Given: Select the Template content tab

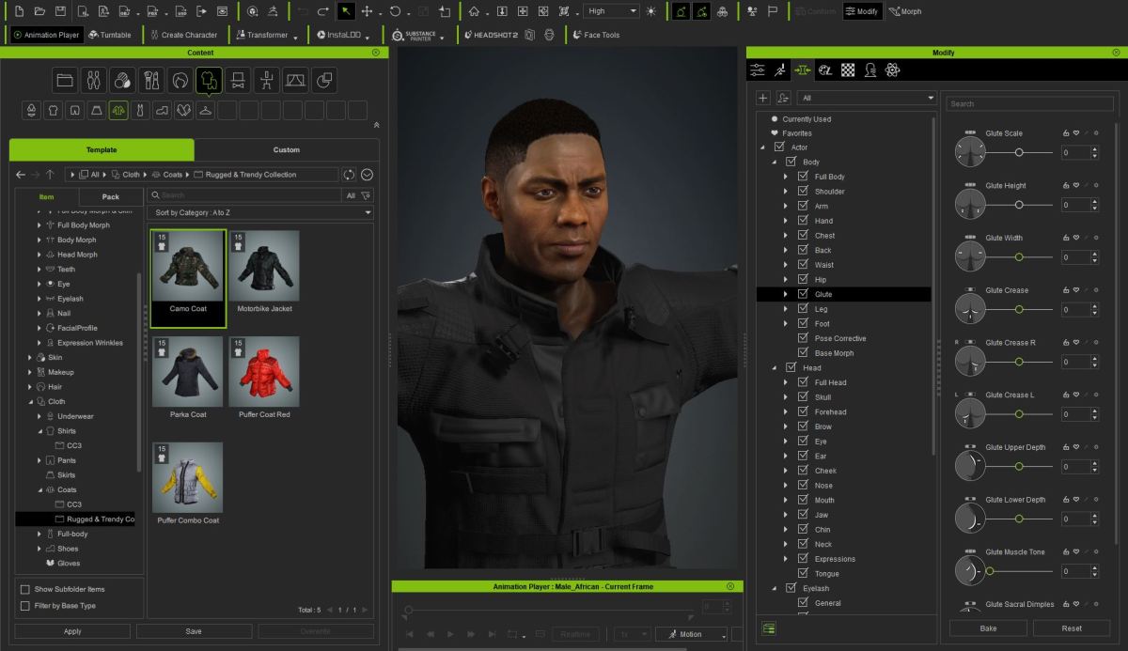Looking at the screenshot, I should click(x=102, y=149).
